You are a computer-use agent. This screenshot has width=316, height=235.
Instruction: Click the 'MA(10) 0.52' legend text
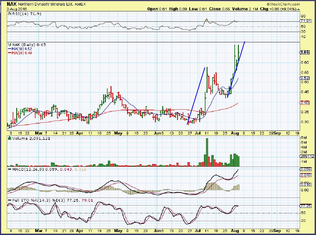point(22,49)
